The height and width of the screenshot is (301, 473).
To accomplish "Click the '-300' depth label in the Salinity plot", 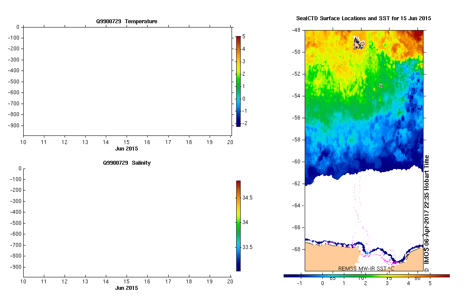I will [16, 201].
